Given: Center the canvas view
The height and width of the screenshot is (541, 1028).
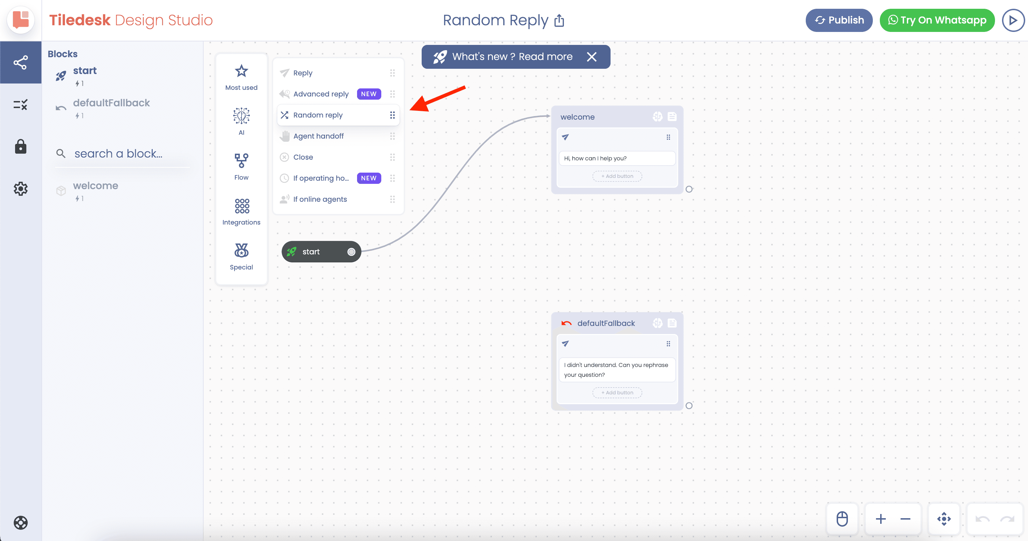Looking at the screenshot, I should (944, 519).
